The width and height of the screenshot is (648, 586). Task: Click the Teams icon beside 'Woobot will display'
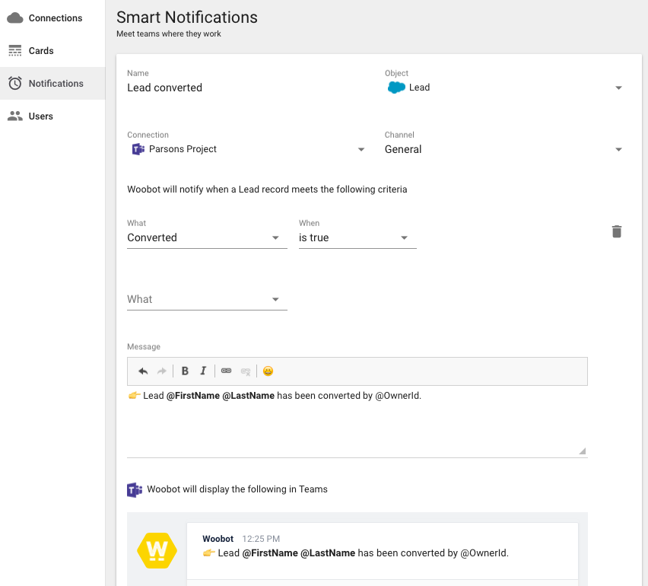point(135,489)
